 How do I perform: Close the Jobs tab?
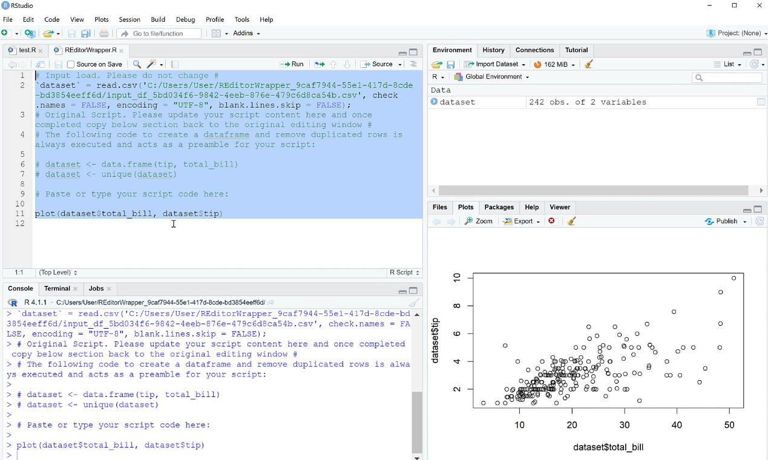pyautogui.click(x=110, y=289)
